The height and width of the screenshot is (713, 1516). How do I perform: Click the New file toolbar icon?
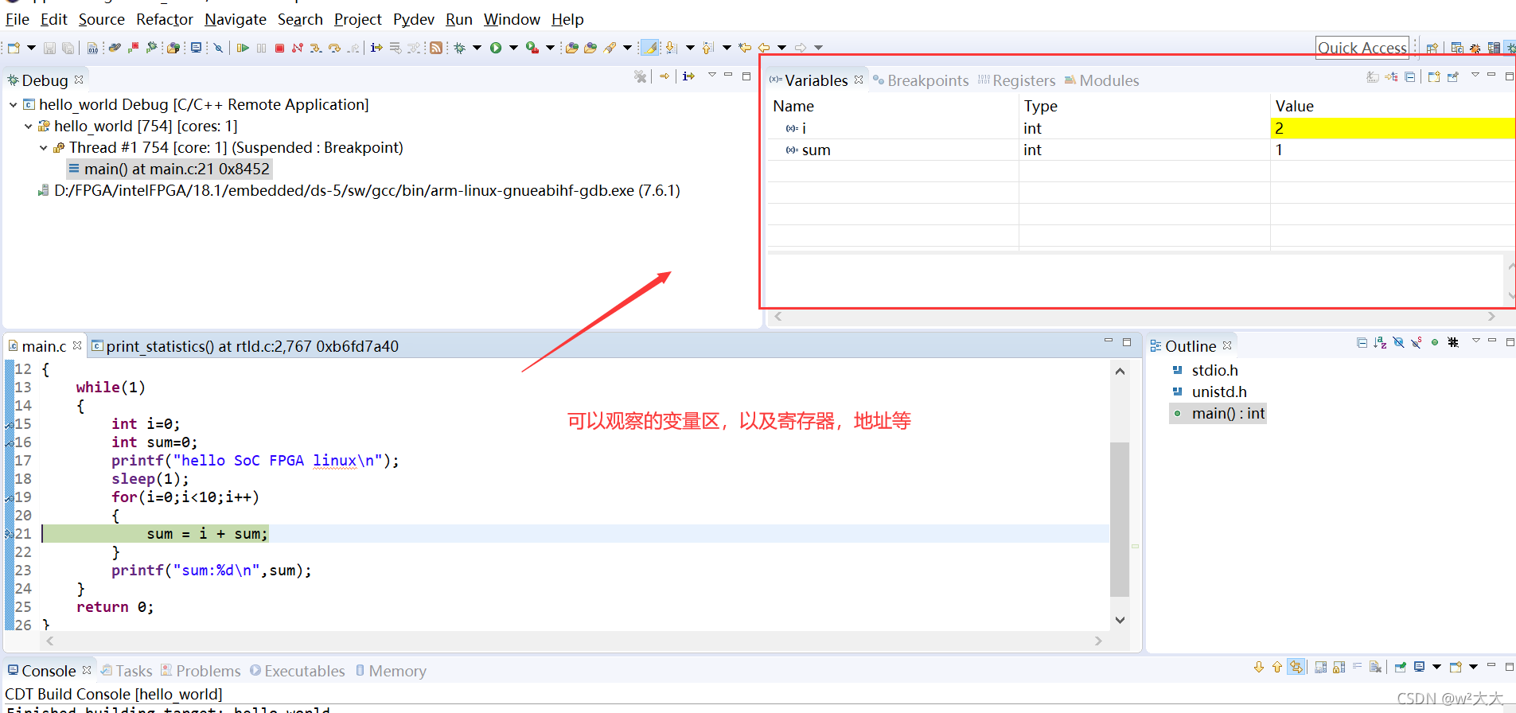pos(14,48)
